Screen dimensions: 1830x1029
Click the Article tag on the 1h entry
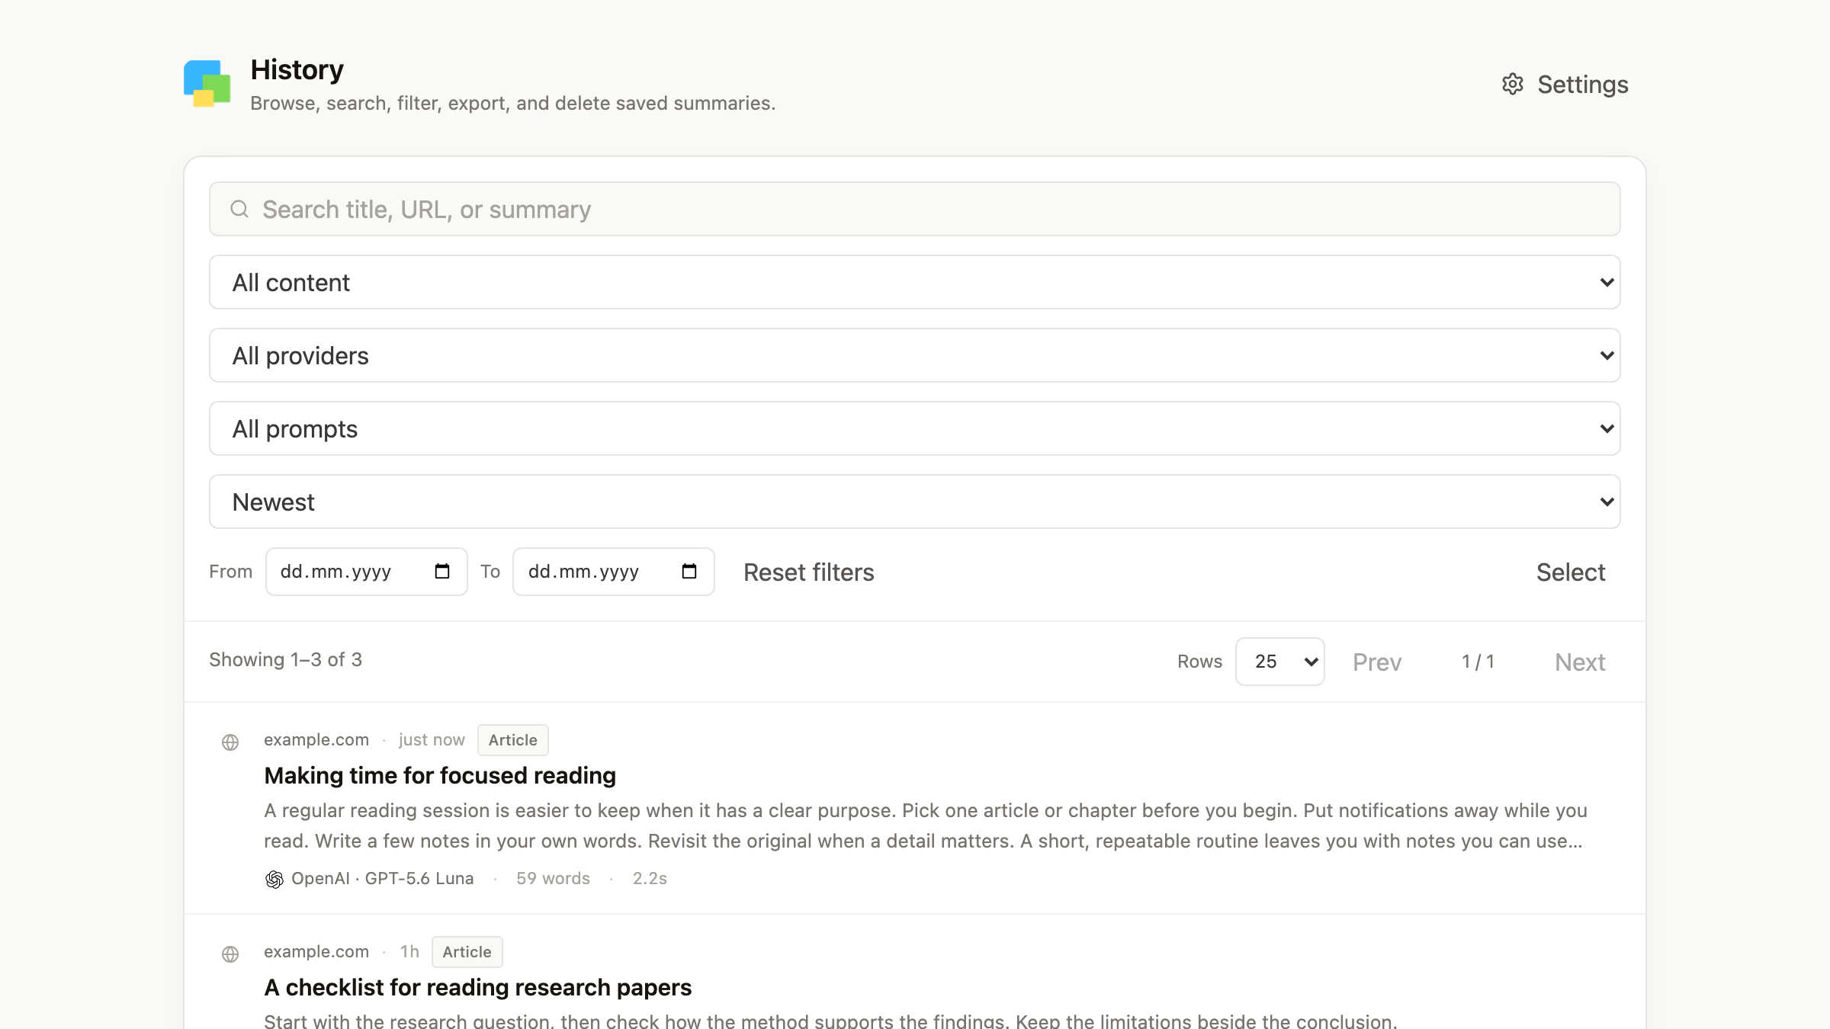[x=467, y=952]
